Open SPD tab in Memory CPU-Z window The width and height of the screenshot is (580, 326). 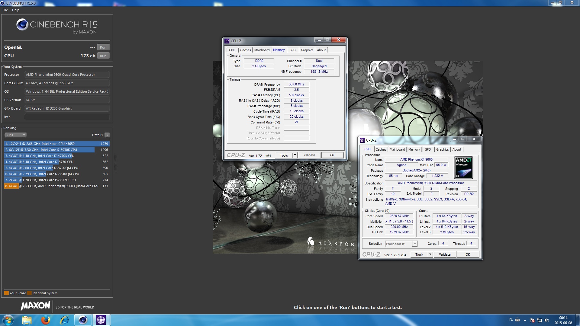click(292, 50)
